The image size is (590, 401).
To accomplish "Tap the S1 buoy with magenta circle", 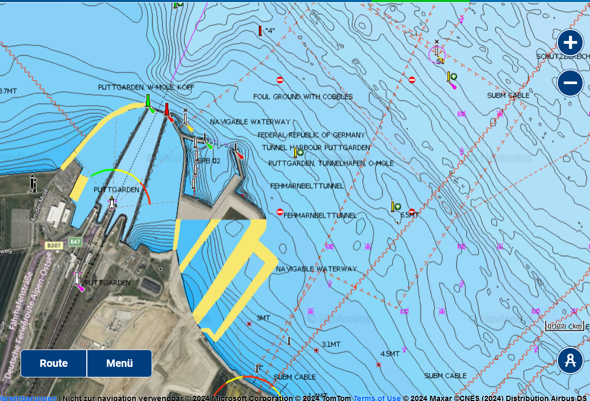I will (437, 53).
